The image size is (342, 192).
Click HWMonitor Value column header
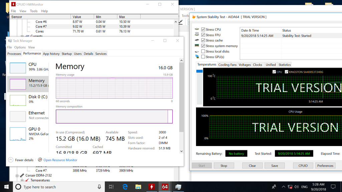coord(82,17)
